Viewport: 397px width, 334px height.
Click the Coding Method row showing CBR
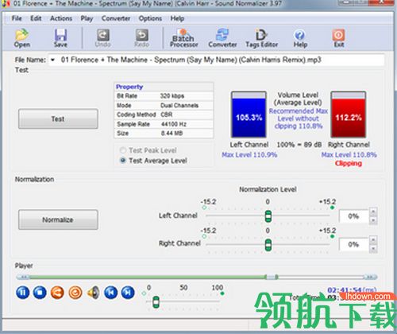pyautogui.click(x=164, y=115)
